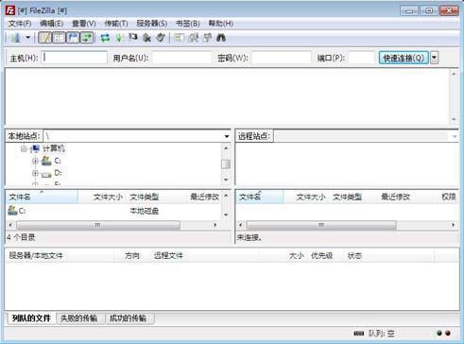Open the 传输(T) menu

(116, 24)
